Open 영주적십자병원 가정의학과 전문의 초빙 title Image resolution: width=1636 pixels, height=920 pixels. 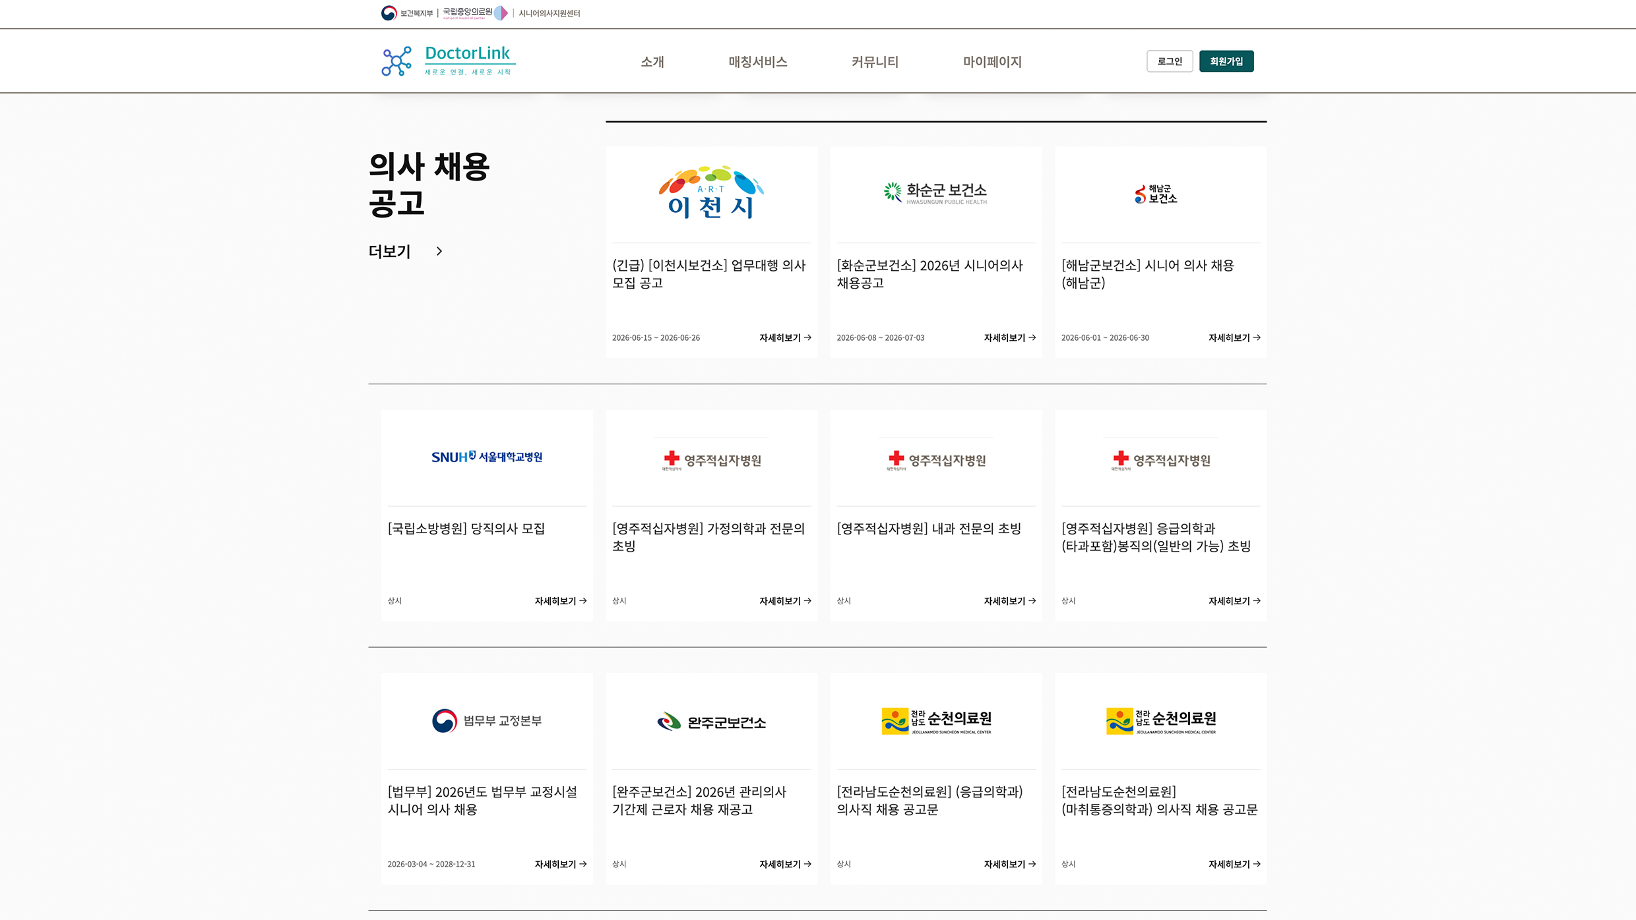click(x=708, y=537)
